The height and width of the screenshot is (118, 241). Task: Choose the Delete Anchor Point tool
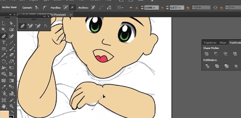pos(38,26)
